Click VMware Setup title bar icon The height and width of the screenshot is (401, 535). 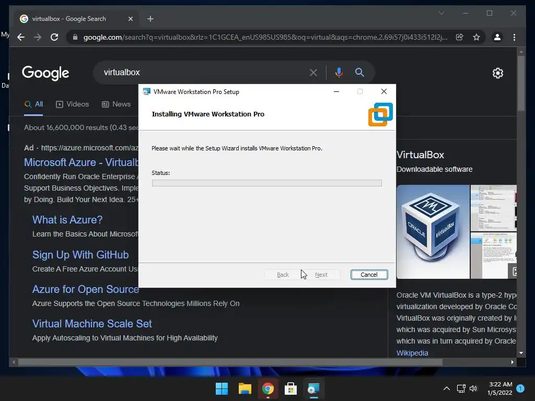click(147, 91)
